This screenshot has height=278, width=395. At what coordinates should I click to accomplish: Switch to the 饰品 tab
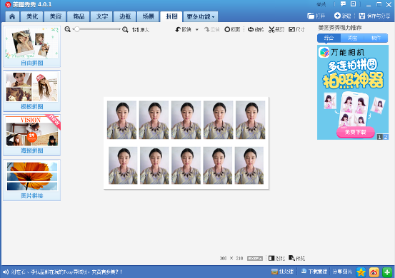click(x=79, y=16)
